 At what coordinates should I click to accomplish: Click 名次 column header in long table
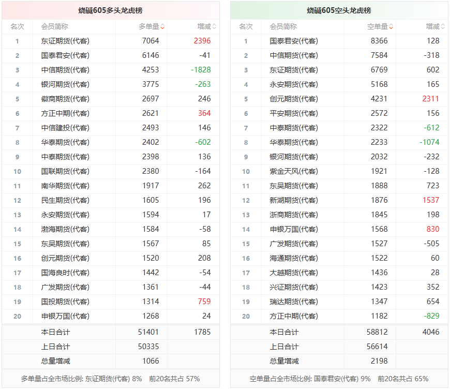[17, 27]
